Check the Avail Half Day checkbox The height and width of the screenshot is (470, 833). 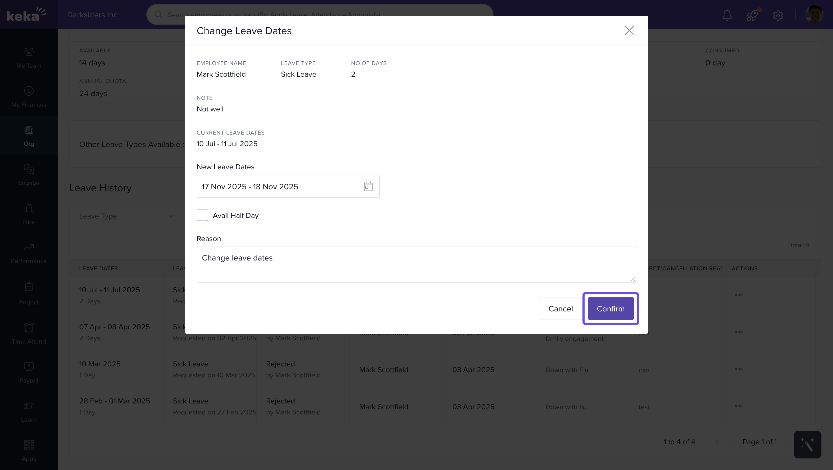tap(202, 215)
